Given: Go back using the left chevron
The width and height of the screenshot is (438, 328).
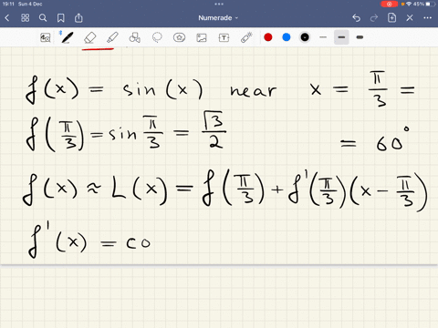Looking at the screenshot, I should pyautogui.click(x=7, y=18).
